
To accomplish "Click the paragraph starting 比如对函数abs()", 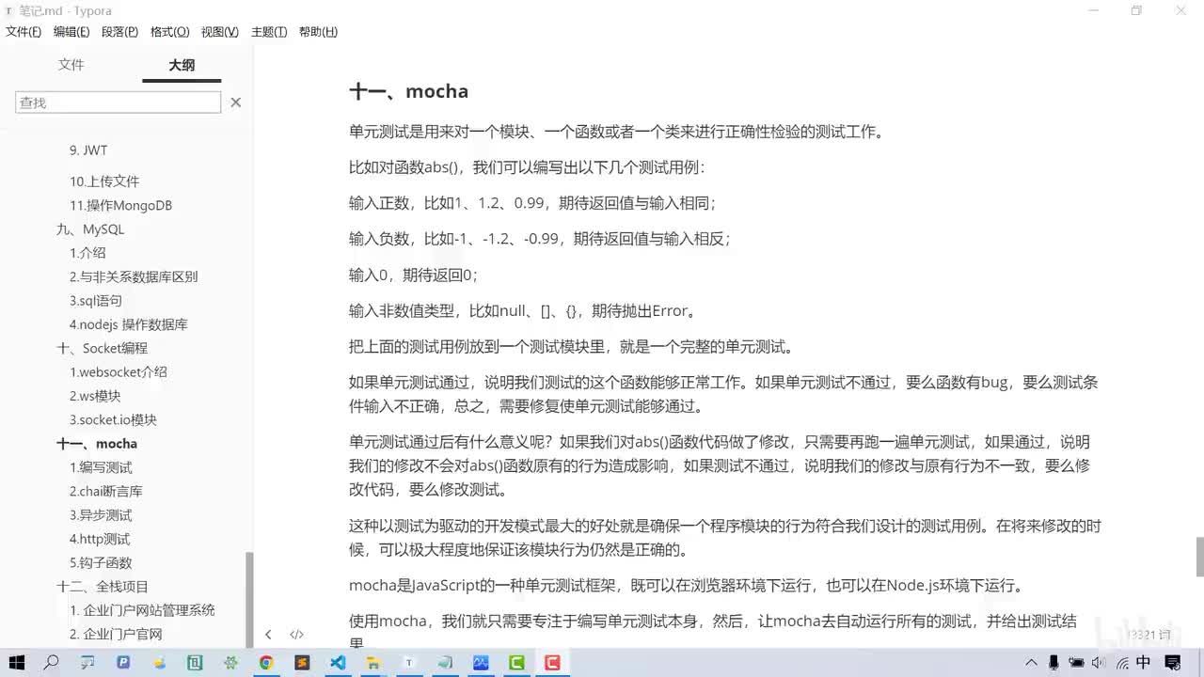I will pos(527,167).
